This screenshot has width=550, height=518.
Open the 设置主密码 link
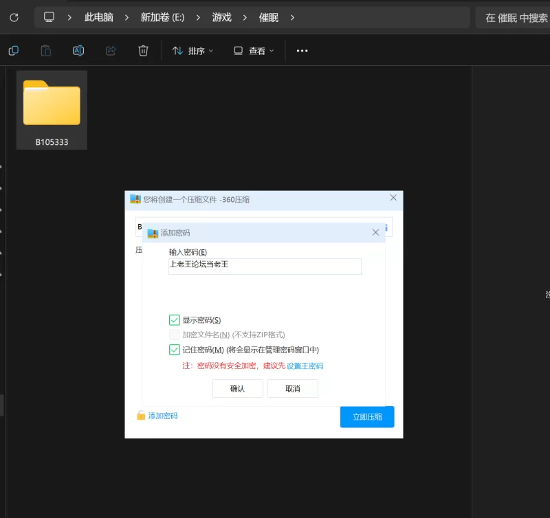305,366
